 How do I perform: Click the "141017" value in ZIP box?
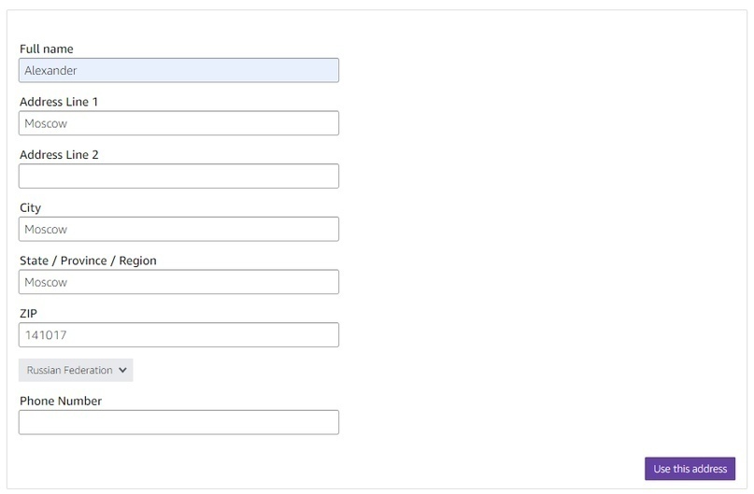tap(45, 335)
